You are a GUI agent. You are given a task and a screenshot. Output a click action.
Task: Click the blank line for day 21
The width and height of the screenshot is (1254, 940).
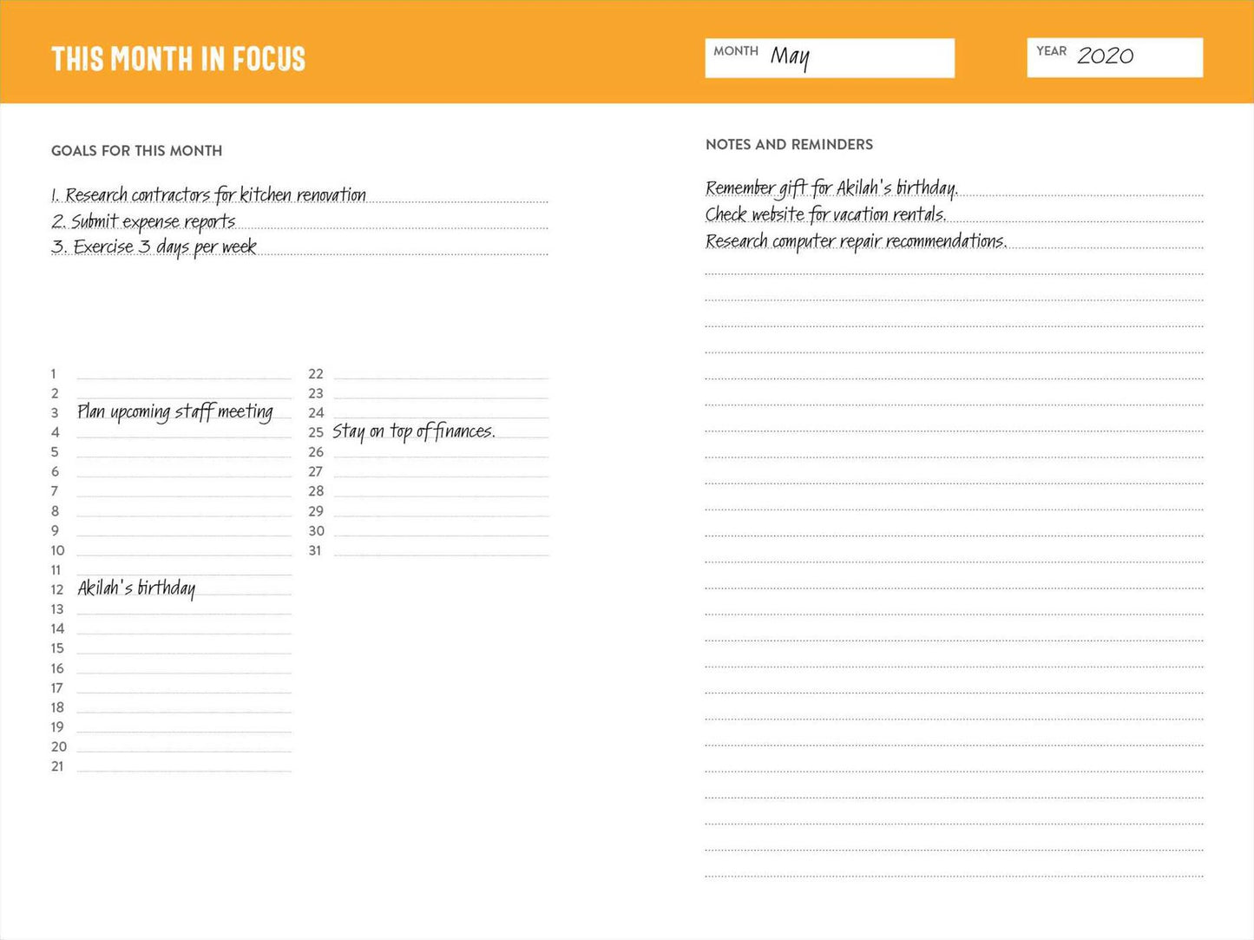[x=184, y=766]
